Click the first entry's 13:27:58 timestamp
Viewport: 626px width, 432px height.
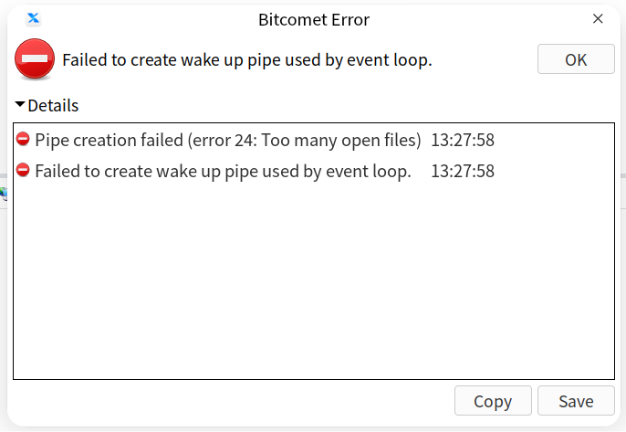click(x=463, y=141)
